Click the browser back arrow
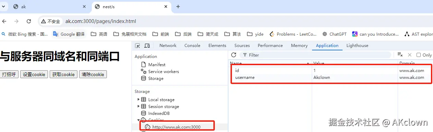The image size is (433, 132). coord(4,21)
